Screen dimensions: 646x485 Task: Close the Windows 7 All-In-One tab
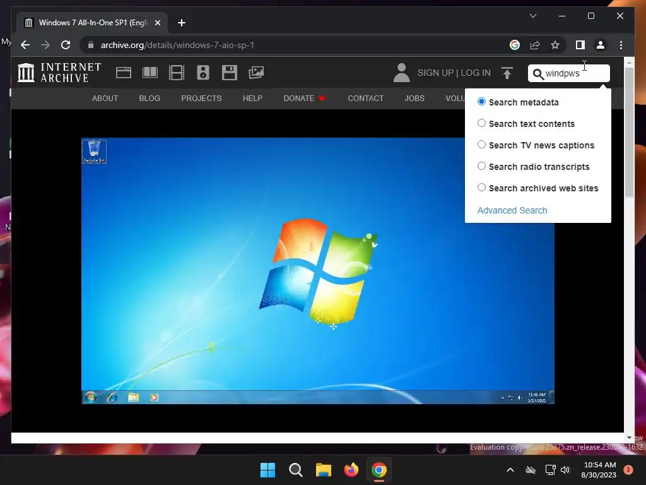click(x=157, y=23)
